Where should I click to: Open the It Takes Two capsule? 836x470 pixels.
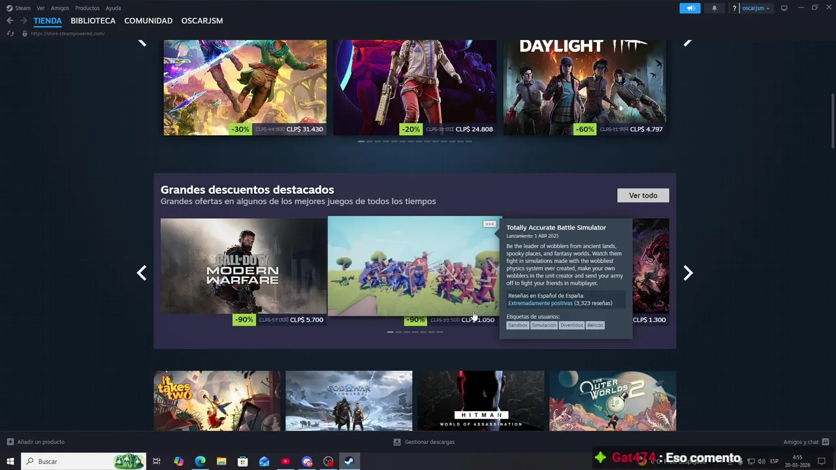click(217, 400)
